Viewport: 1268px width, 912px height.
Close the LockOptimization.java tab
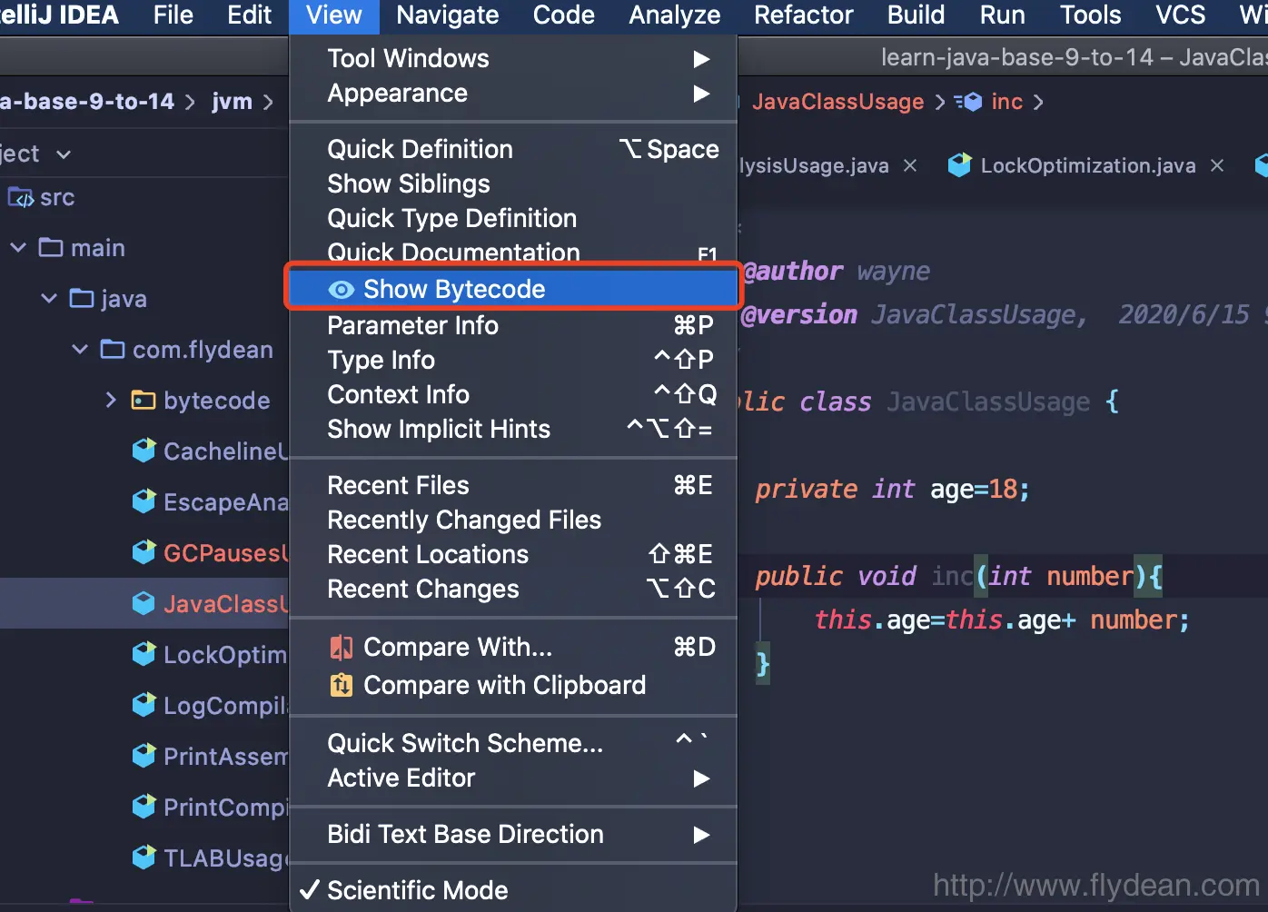click(1217, 165)
